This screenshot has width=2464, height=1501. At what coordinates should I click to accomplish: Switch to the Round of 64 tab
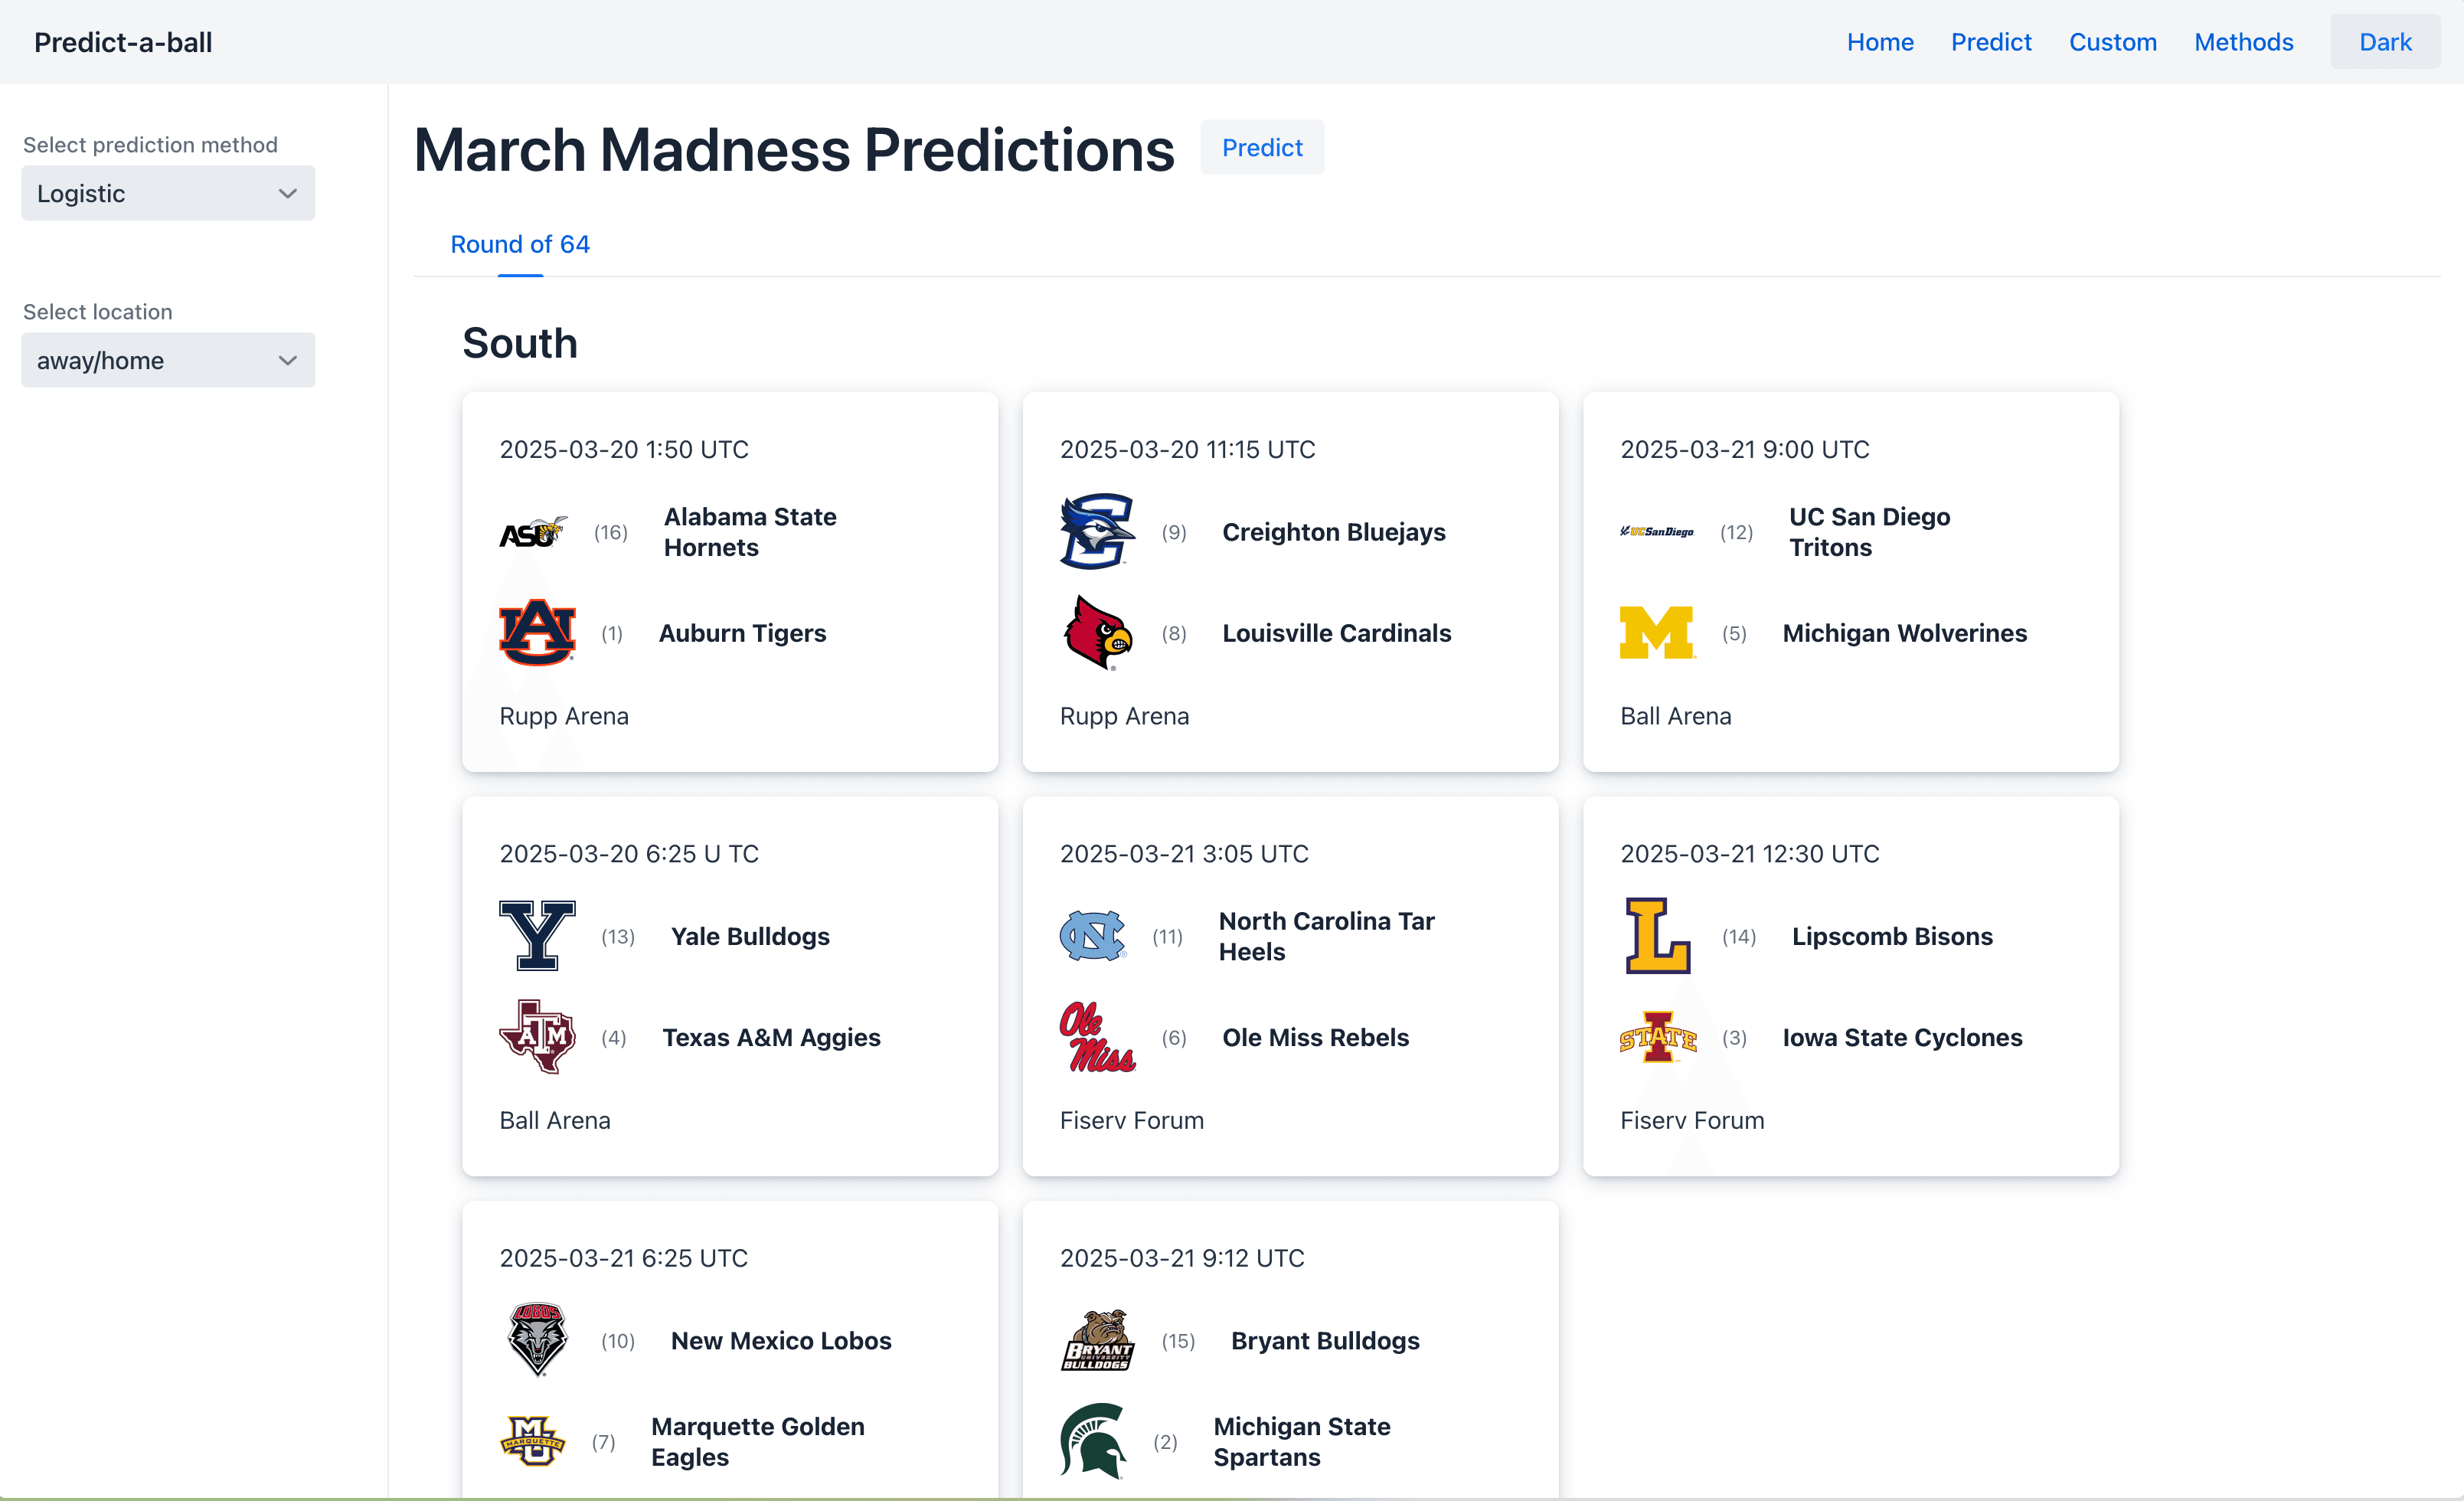(519, 244)
